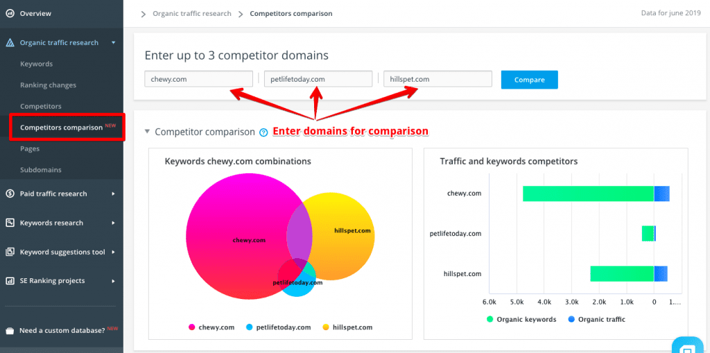The width and height of the screenshot is (710, 353).
Task: Click the Organic traffic research triangle icon
Action: (10, 43)
